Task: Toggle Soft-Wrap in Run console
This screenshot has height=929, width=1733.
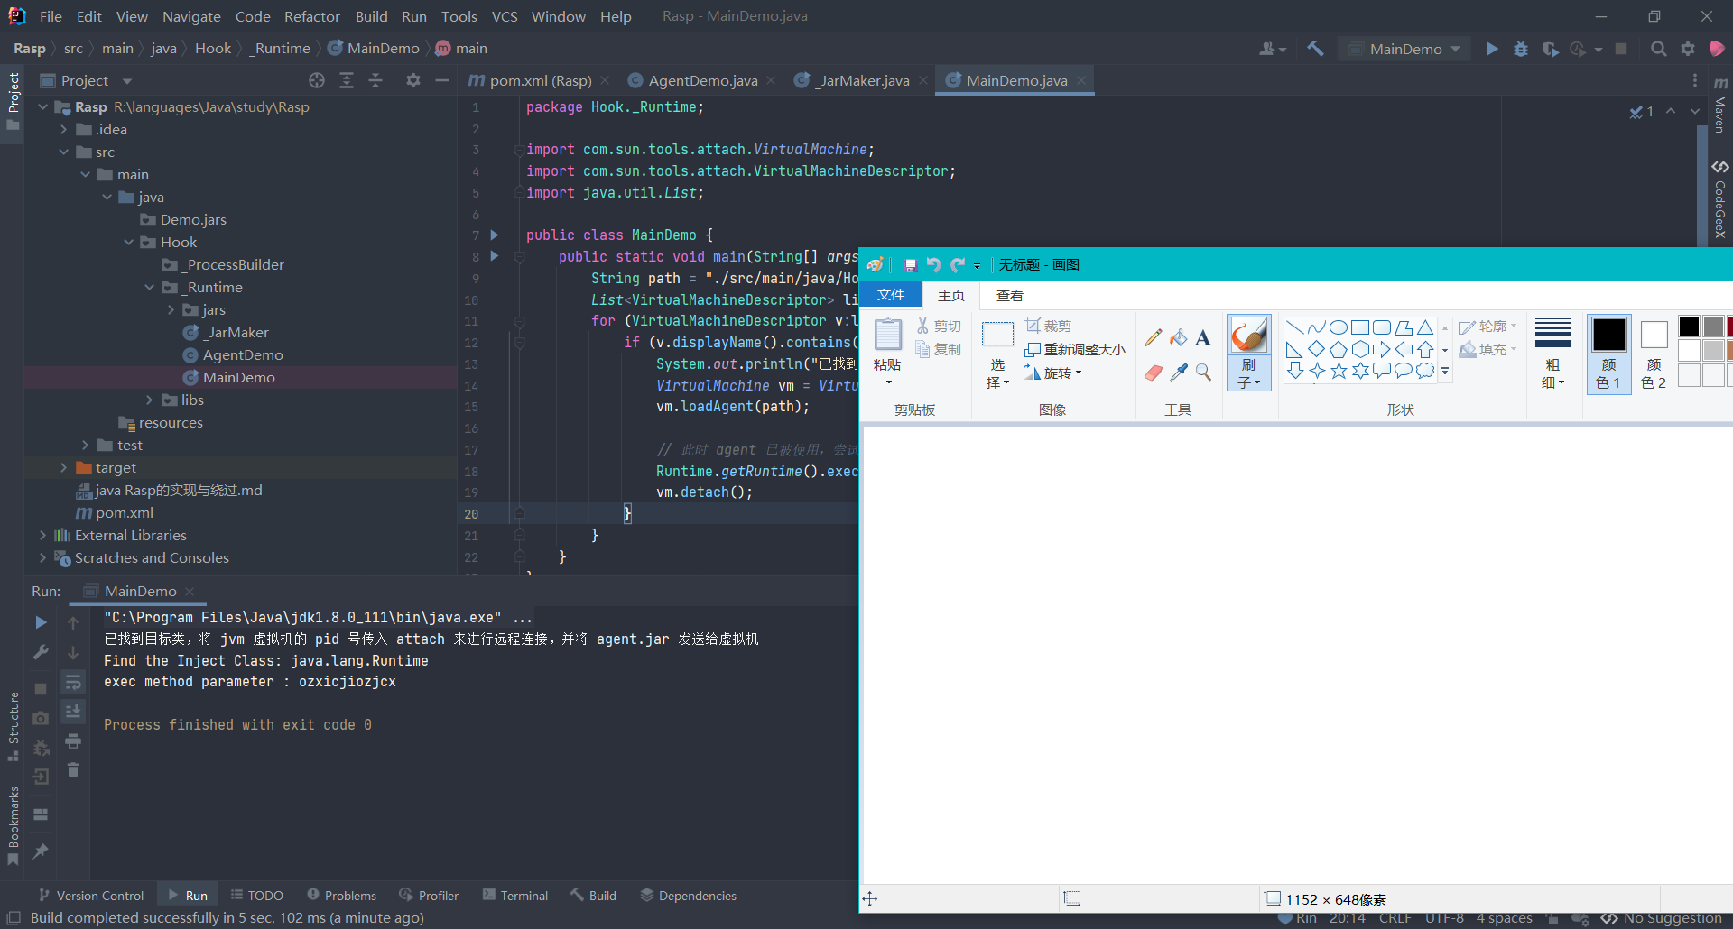Action: point(73,682)
